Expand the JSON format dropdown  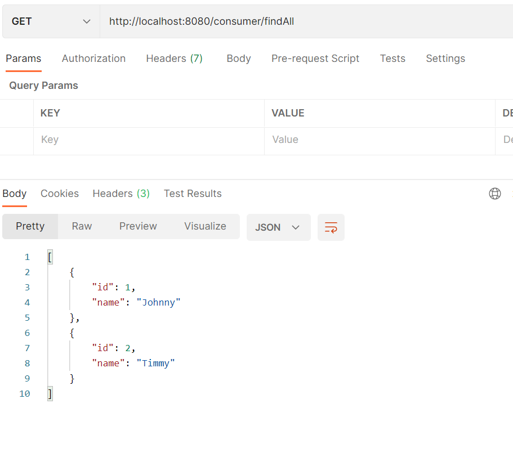[278, 227]
